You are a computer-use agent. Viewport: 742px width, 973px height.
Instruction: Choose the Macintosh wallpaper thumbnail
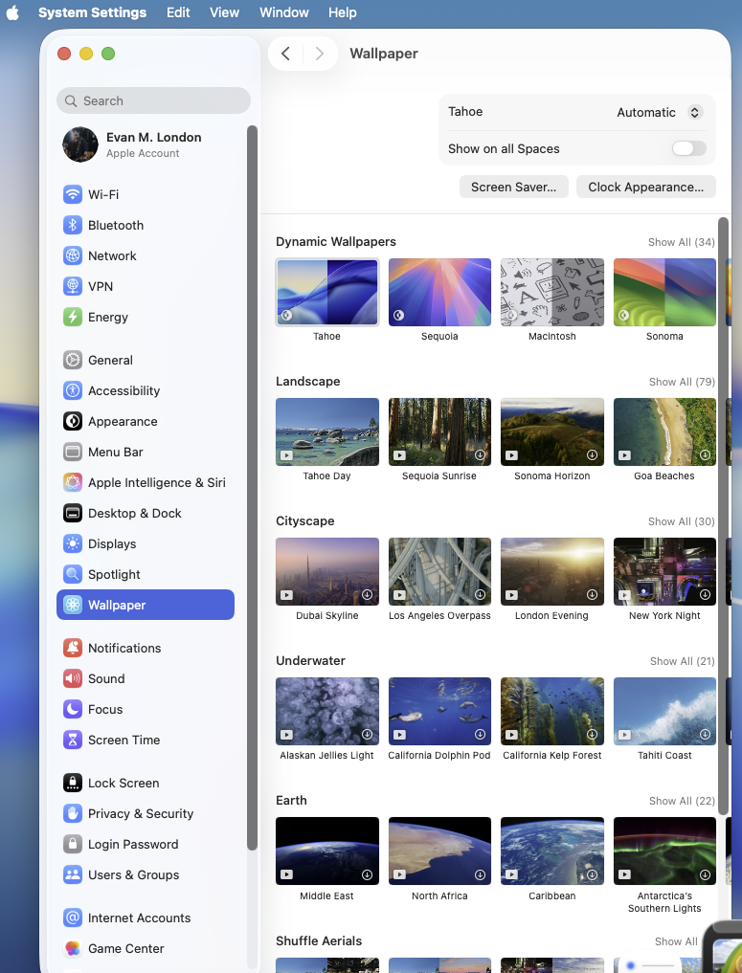[x=552, y=292]
